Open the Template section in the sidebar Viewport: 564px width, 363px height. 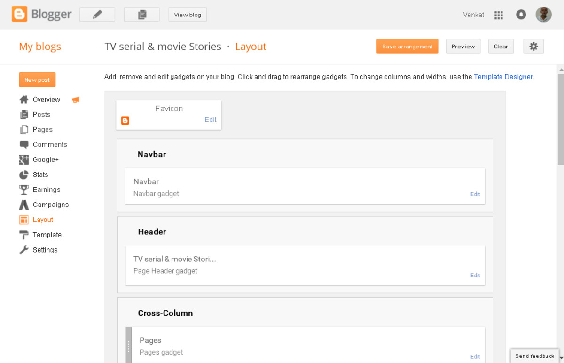(47, 235)
